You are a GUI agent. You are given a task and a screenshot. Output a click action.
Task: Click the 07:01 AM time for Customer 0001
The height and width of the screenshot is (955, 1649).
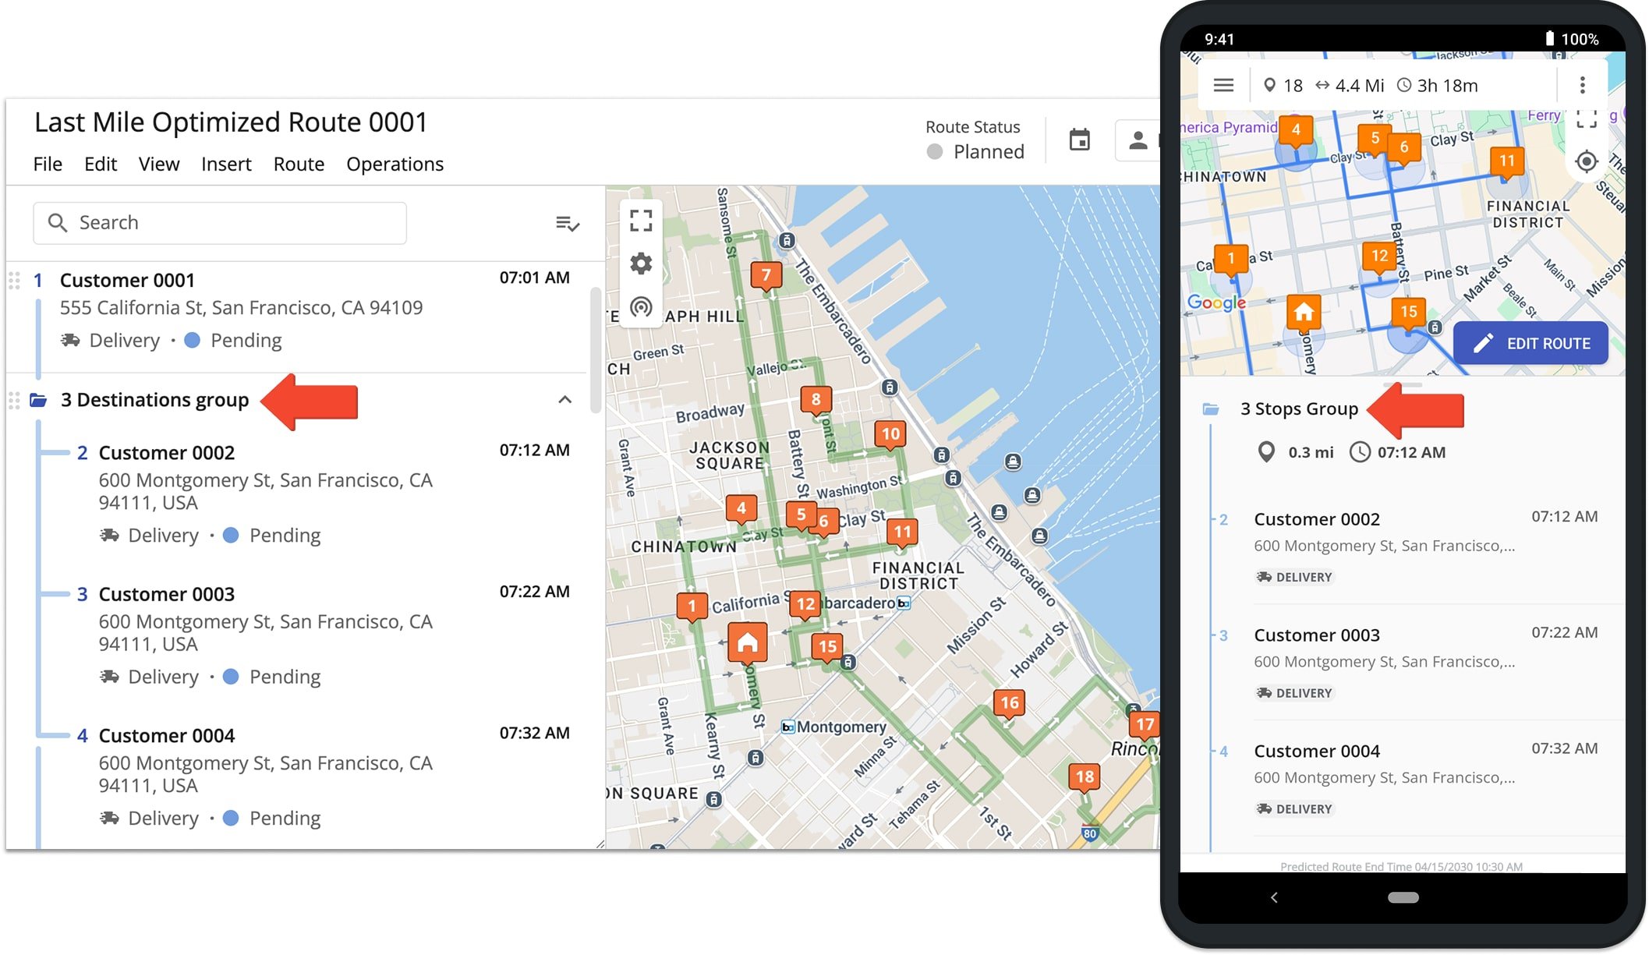[535, 278]
